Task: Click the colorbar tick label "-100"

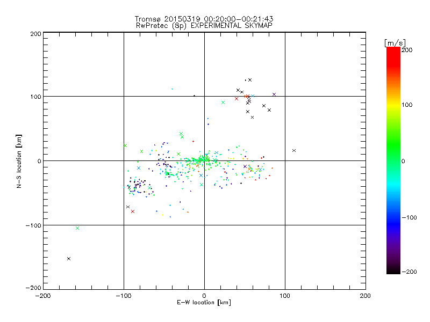Action: (x=409, y=218)
